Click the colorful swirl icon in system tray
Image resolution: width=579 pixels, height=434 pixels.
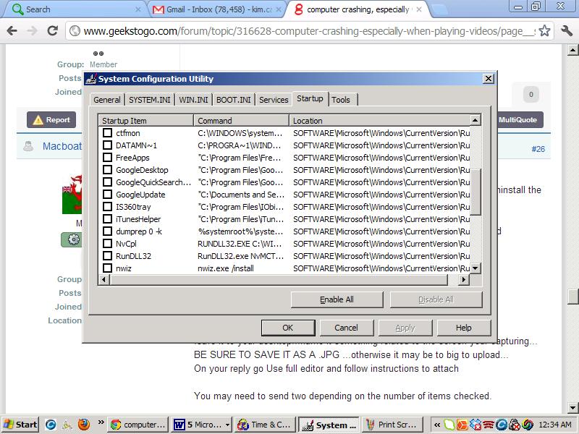pyautogui.click(x=528, y=425)
